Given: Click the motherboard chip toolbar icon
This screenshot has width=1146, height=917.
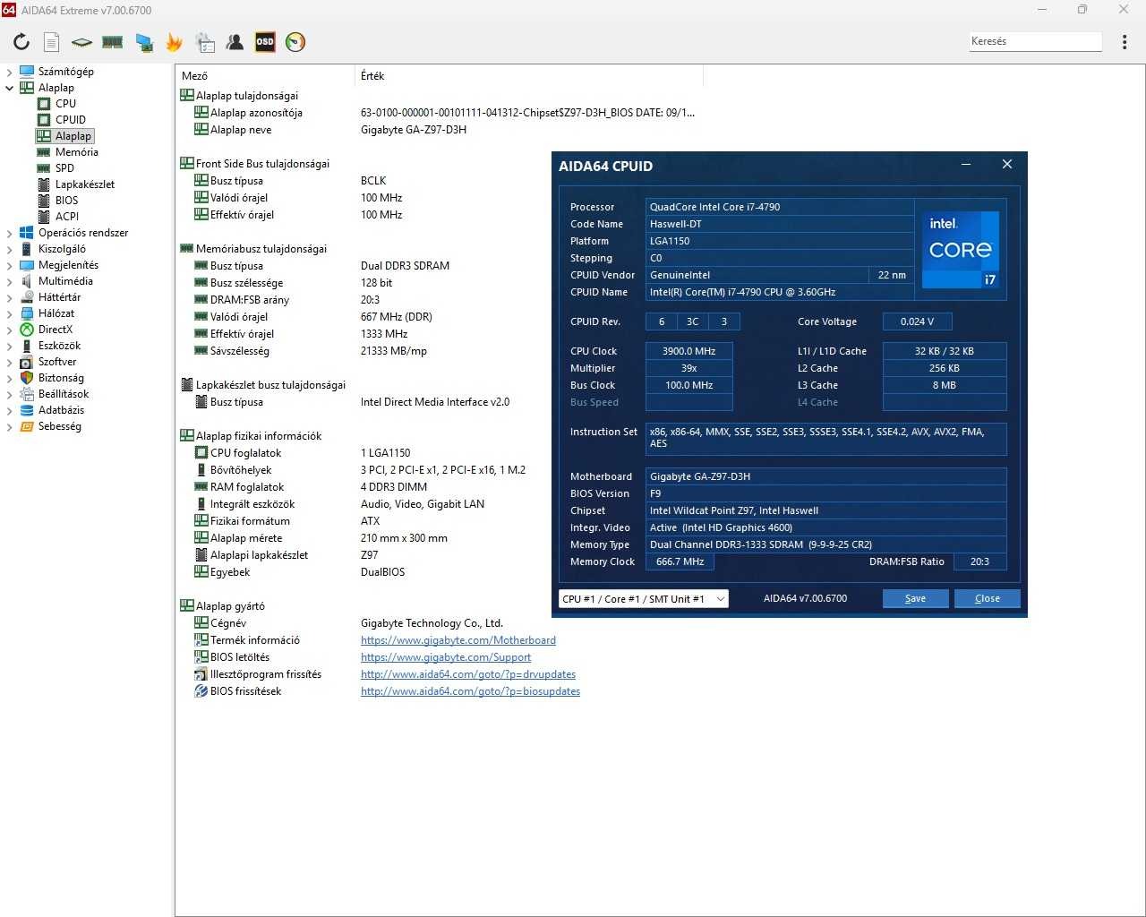Looking at the screenshot, I should coord(81,42).
